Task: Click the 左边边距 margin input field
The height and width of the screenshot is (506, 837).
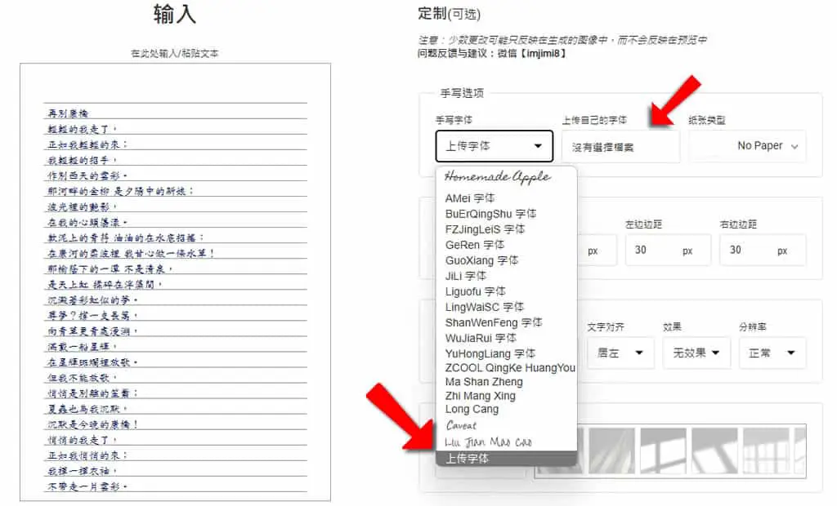Action: point(668,250)
